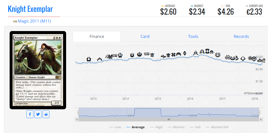Click the Khans of Tarkir crossed-swords symbol
The image size is (268, 133).
click(152, 55)
